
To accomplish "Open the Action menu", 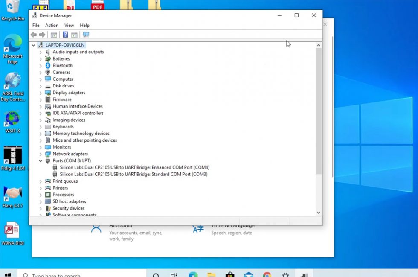I will point(52,26).
